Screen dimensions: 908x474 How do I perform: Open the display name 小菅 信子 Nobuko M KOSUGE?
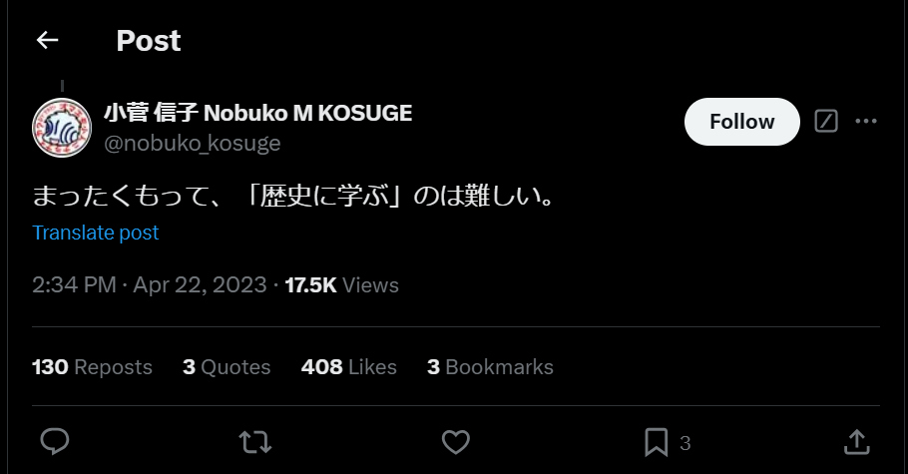click(258, 113)
